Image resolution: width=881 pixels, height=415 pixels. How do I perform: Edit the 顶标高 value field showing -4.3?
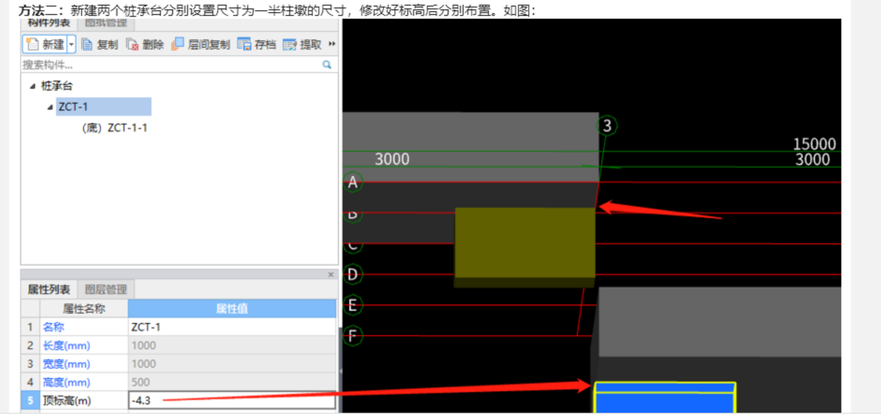coord(232,401)
